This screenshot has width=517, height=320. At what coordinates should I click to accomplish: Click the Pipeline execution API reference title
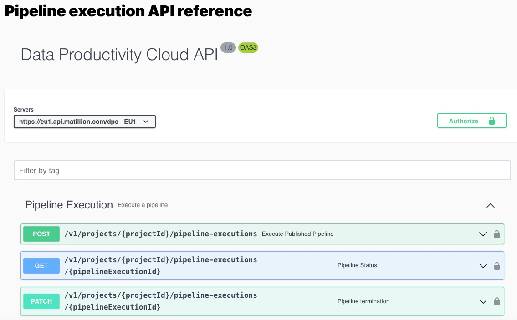click(128, 11)
